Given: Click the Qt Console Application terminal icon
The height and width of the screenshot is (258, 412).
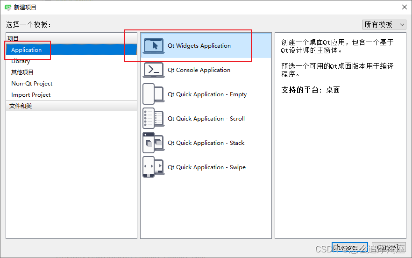Looking at the screenshot, I should (x=154, y=70).
